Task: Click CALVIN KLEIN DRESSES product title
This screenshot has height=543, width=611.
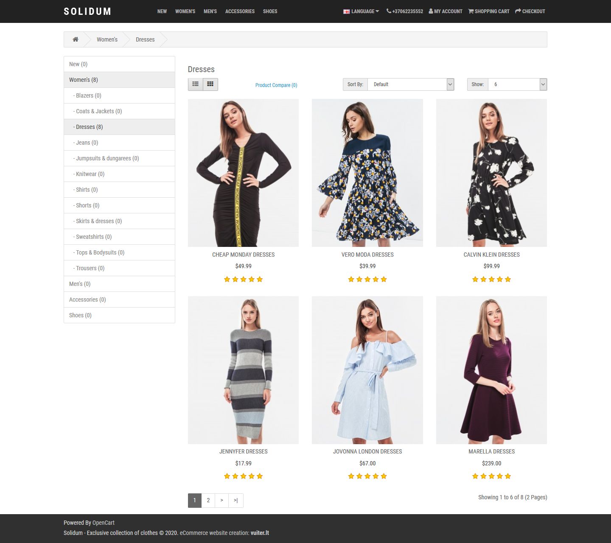Action: tap(492, 255)
